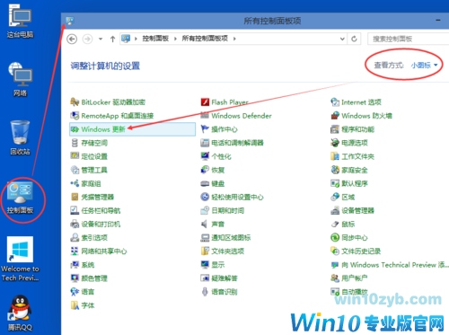Open Internet 选项 icon
Screen dimensions: 449x335
335,102
